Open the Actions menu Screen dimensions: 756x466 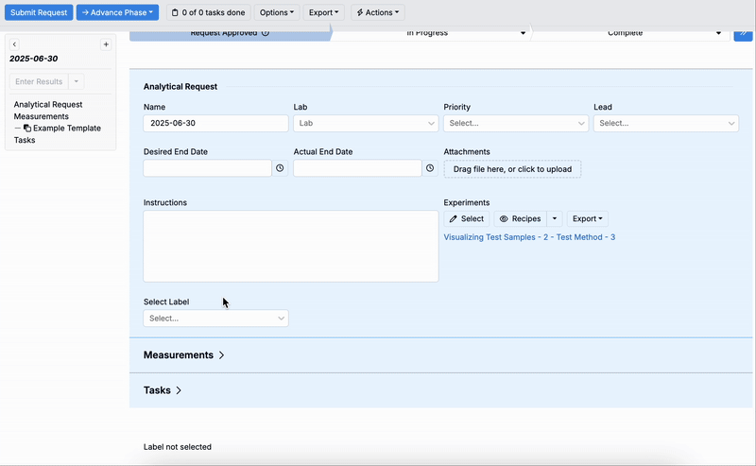click(378, 12)
